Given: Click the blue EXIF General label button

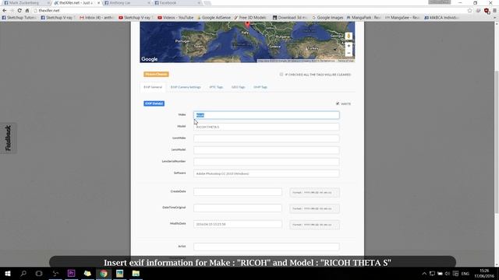Looking at the screenshot, I should (x=154, y=103).
